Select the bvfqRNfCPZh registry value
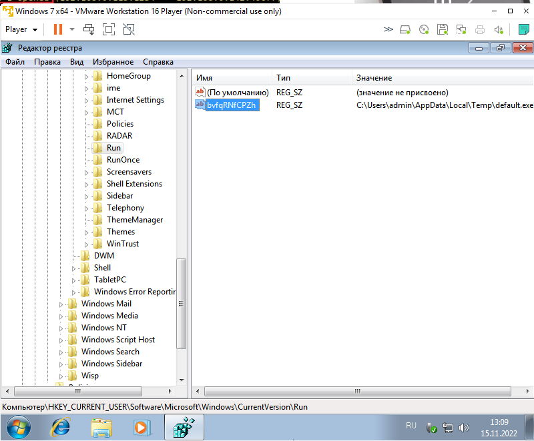This screenshot has width=534, height=441. coord(231,105)
